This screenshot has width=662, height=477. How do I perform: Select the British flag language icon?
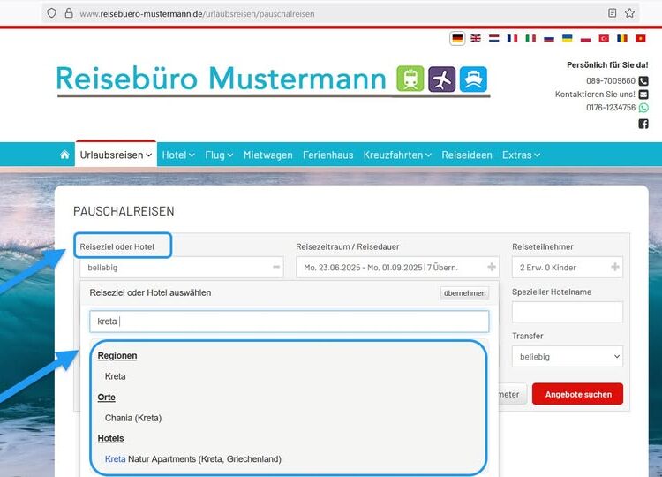476,39
